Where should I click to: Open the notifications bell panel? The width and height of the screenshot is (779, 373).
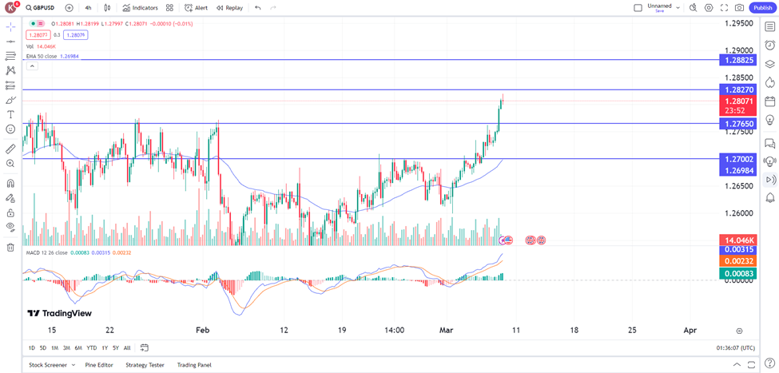[x=769, y=197]
